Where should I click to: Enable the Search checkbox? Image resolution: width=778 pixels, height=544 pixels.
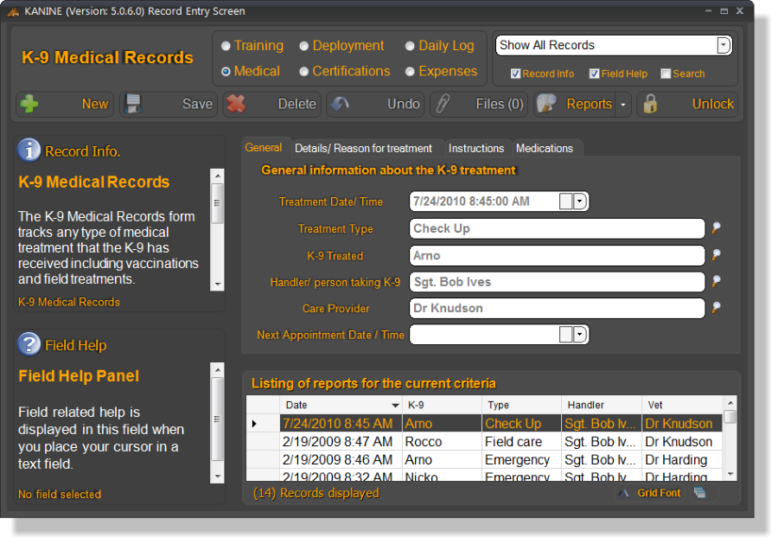click(666, 74)
